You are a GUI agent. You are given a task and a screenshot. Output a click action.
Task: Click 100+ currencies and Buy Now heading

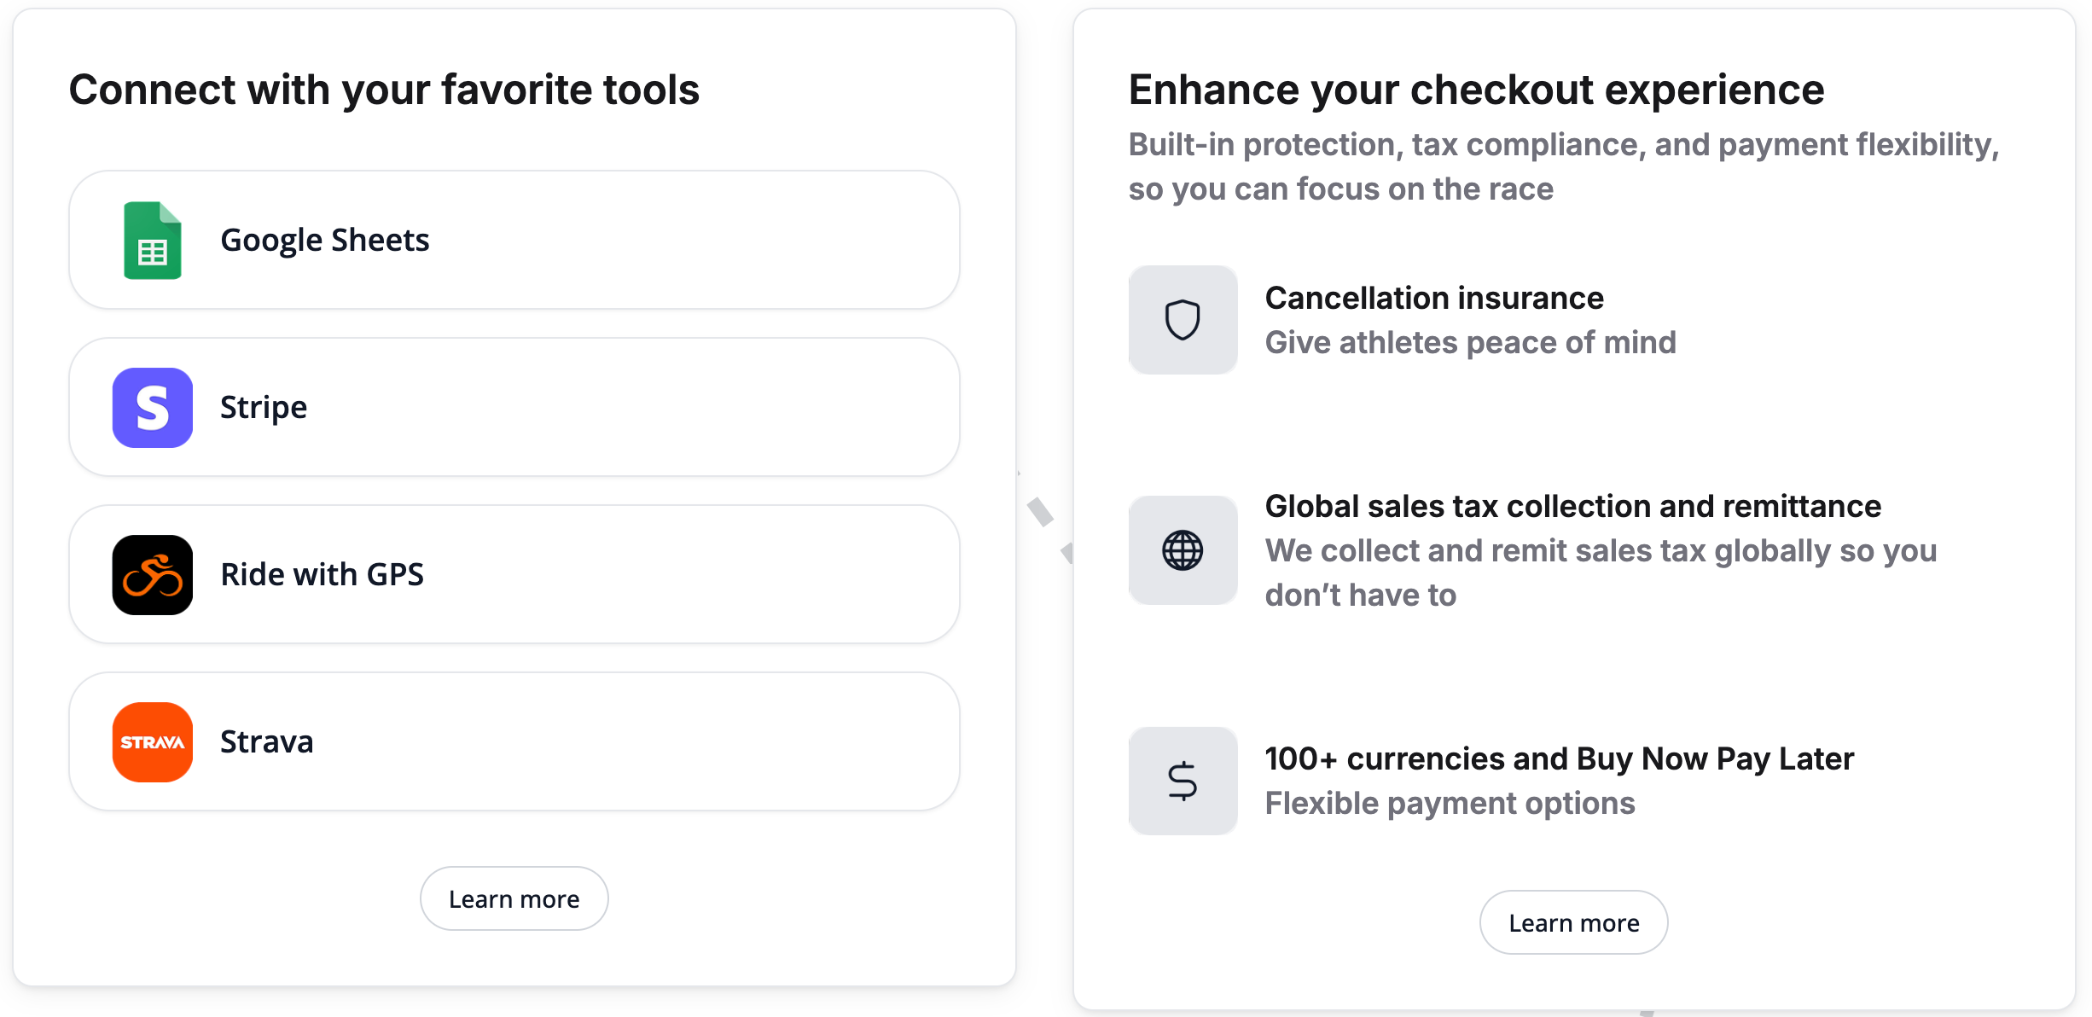(1559, 759)
